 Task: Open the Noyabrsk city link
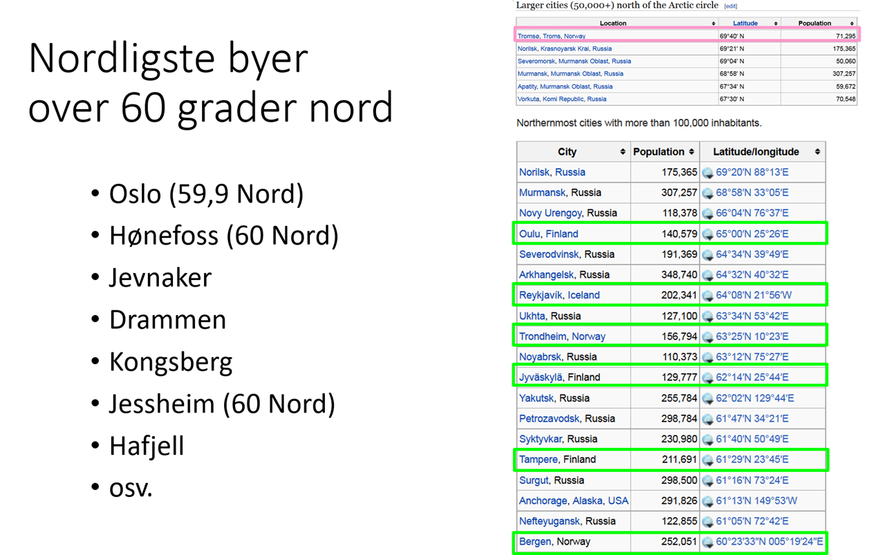click(x=541, y=357)
